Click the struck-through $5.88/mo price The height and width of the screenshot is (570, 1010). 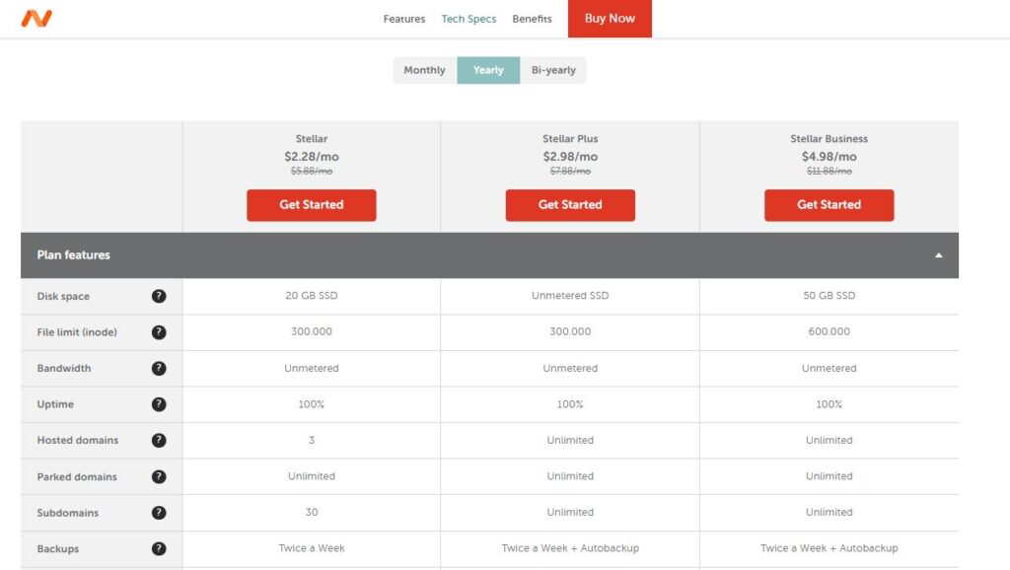[x=311, y=172]
